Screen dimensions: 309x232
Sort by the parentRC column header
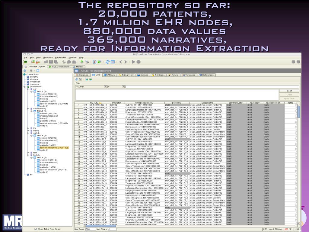(x=177, y=103)
